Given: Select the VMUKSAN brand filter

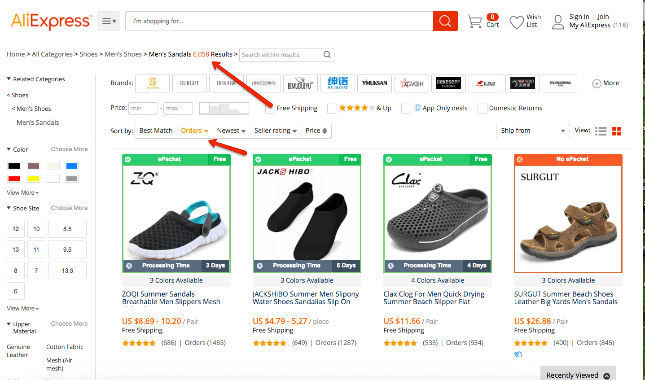Looking at the screenshot, I should click(375, 83).
